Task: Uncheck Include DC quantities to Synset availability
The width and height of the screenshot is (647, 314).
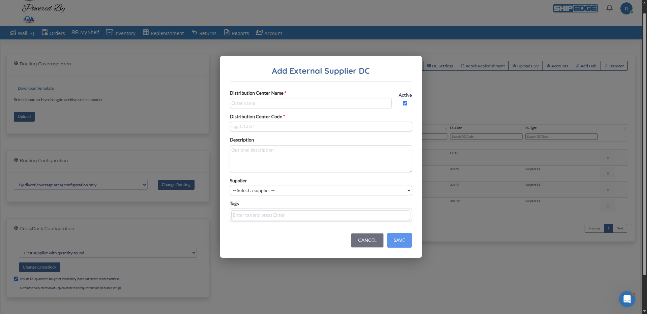Action: 16,279
